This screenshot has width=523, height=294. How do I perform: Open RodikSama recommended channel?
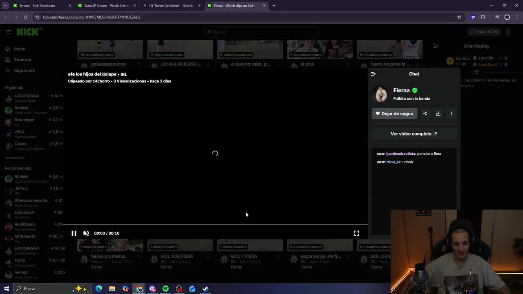pos(34,227)
